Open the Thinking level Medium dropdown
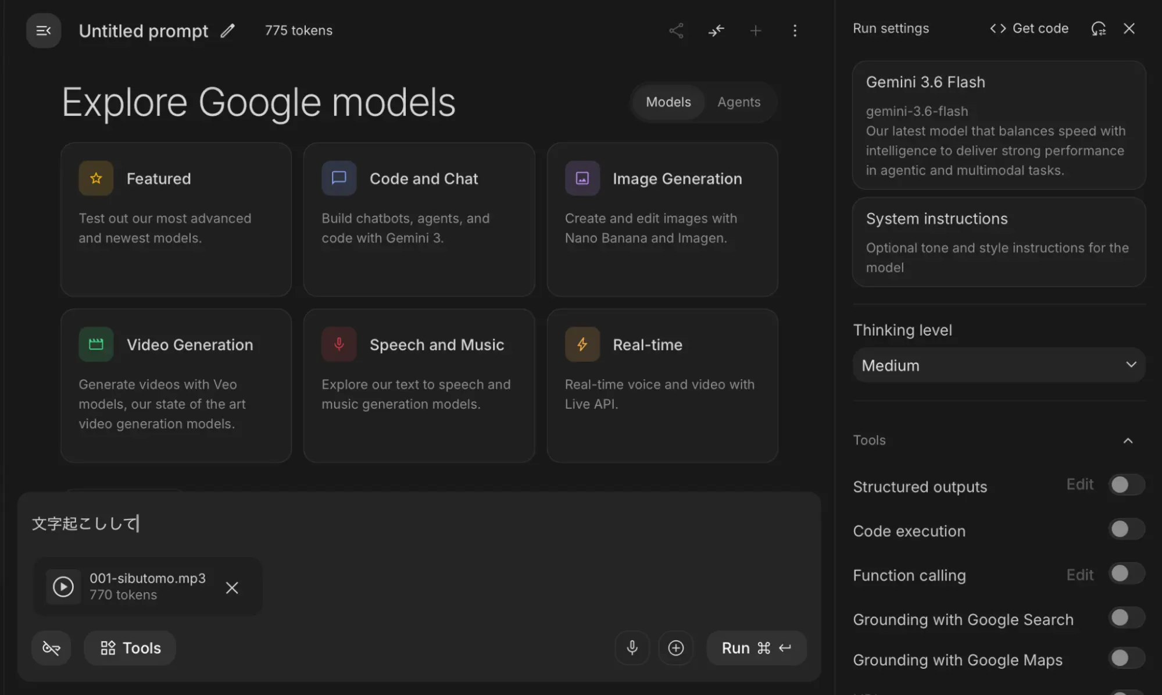This screenshot has height=695, width=1162. [x=999, y=365]
